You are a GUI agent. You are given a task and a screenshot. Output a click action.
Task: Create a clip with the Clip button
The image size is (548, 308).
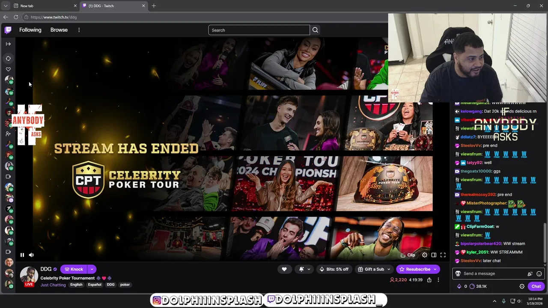tap(408, 255)
